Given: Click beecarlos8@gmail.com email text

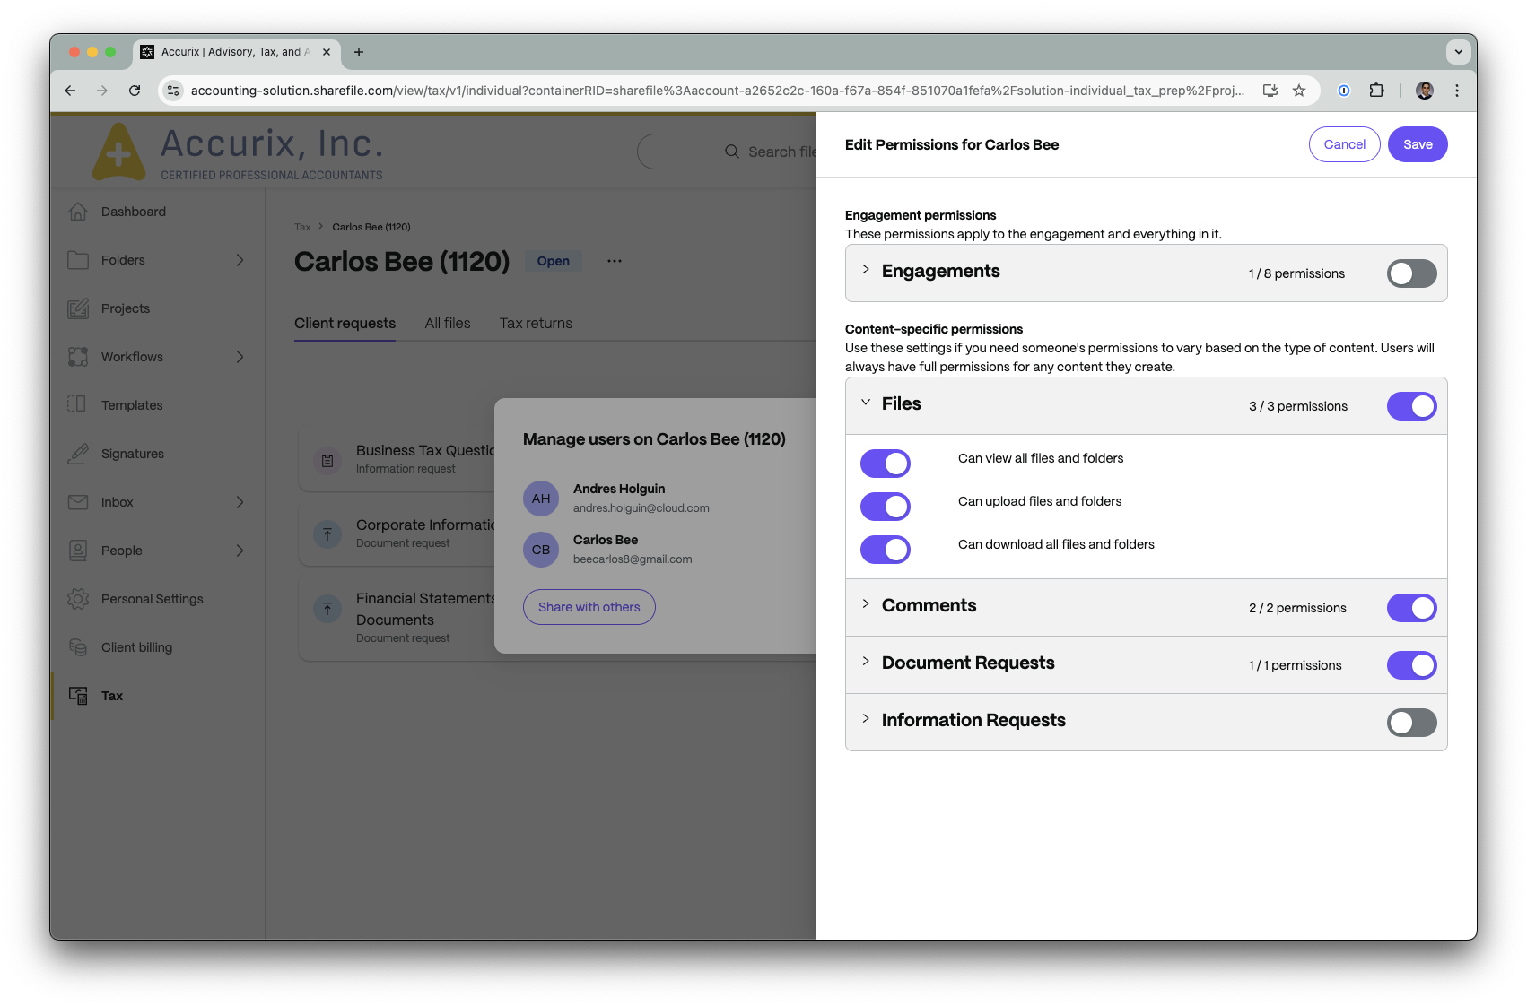Looking at the screenshot, I should coord(633,559).
